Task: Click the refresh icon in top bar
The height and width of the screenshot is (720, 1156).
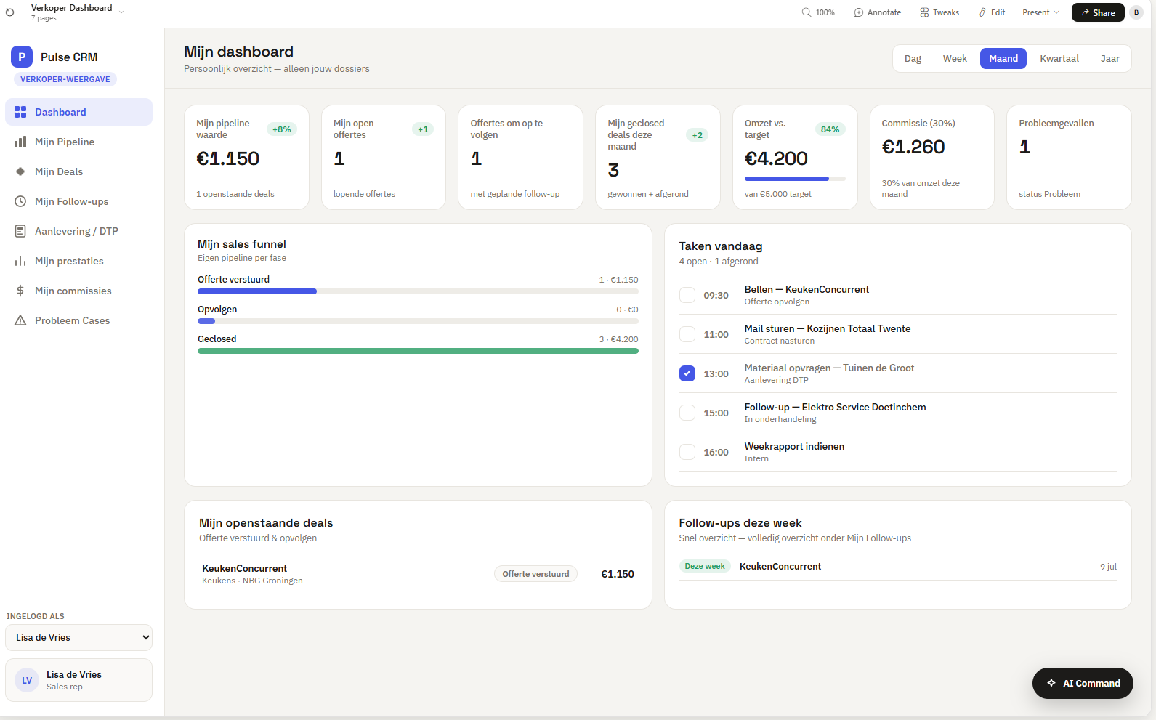Action: point(9,12)
